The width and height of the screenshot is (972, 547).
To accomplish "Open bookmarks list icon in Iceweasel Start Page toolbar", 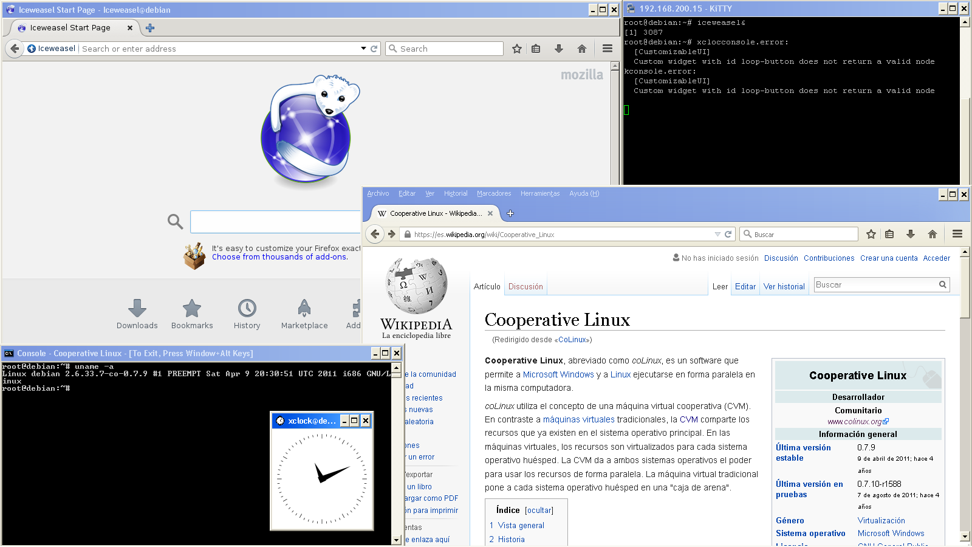I will point(536,49).
